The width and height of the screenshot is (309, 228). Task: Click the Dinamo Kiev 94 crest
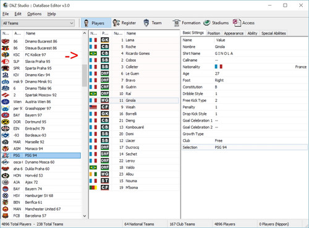click(6, 75)
